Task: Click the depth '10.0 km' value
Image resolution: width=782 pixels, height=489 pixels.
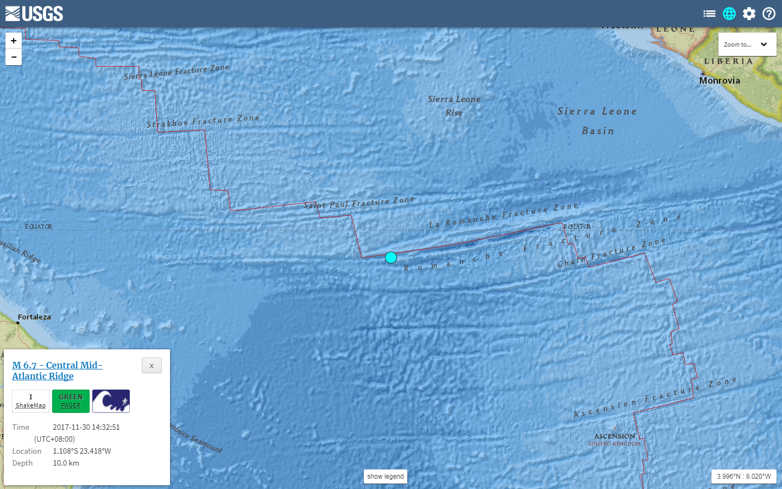Action: tap(66, 463)
